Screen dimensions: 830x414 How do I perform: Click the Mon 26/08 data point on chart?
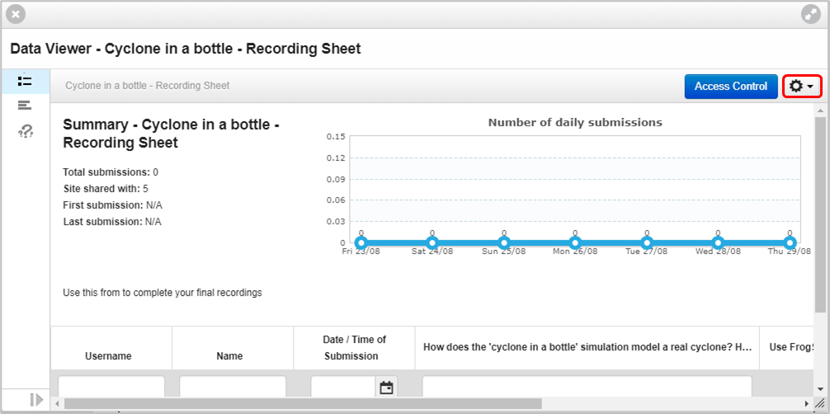tap(575, 243)
